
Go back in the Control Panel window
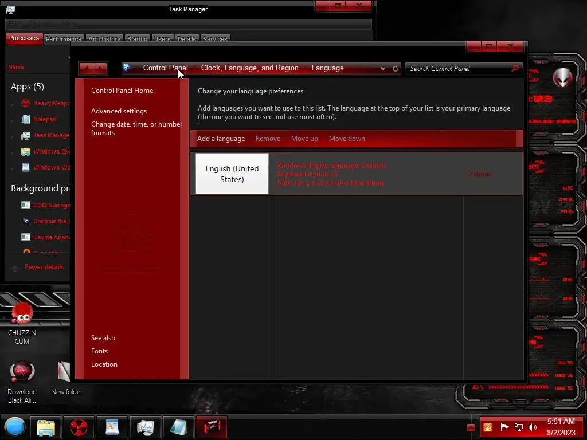(87, 69)
